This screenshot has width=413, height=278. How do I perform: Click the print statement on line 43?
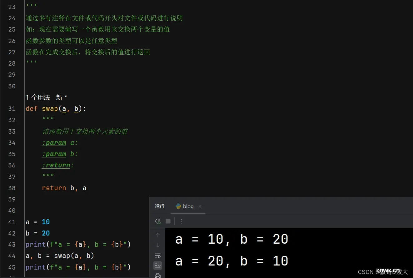coord(78,245)
